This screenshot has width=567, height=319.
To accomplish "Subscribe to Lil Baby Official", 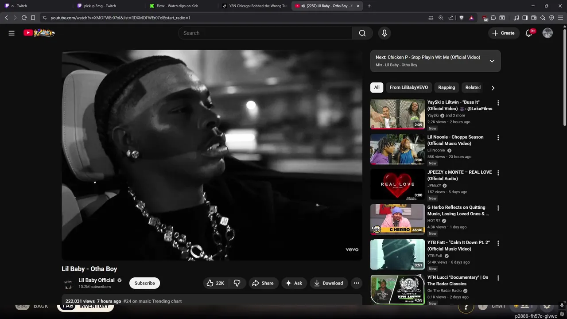I will pyautogui.click(x=145, y=283).
